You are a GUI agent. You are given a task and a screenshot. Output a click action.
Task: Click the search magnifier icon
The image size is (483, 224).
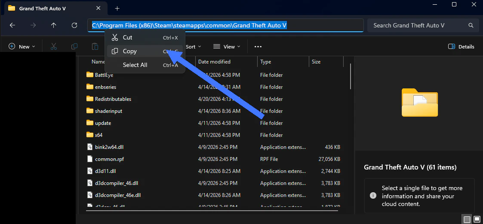(471, 25)
